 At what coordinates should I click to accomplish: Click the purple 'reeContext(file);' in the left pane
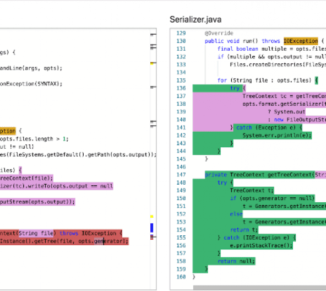click(26, 179)
